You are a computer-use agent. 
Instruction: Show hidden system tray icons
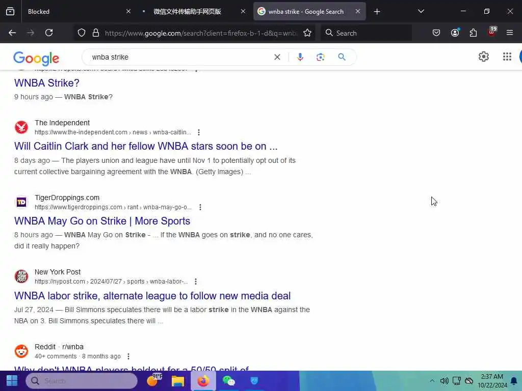click(432, 381)
